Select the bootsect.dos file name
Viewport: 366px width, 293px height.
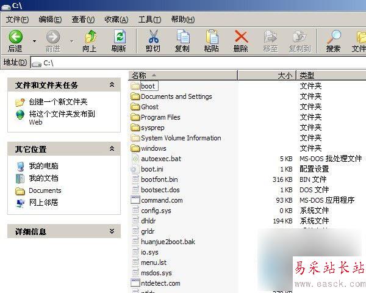pyautogui.click(x=160, y=190)
